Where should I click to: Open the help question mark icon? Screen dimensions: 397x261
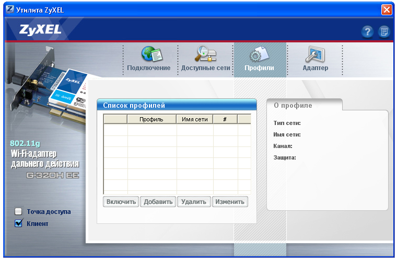pos(367,32)
